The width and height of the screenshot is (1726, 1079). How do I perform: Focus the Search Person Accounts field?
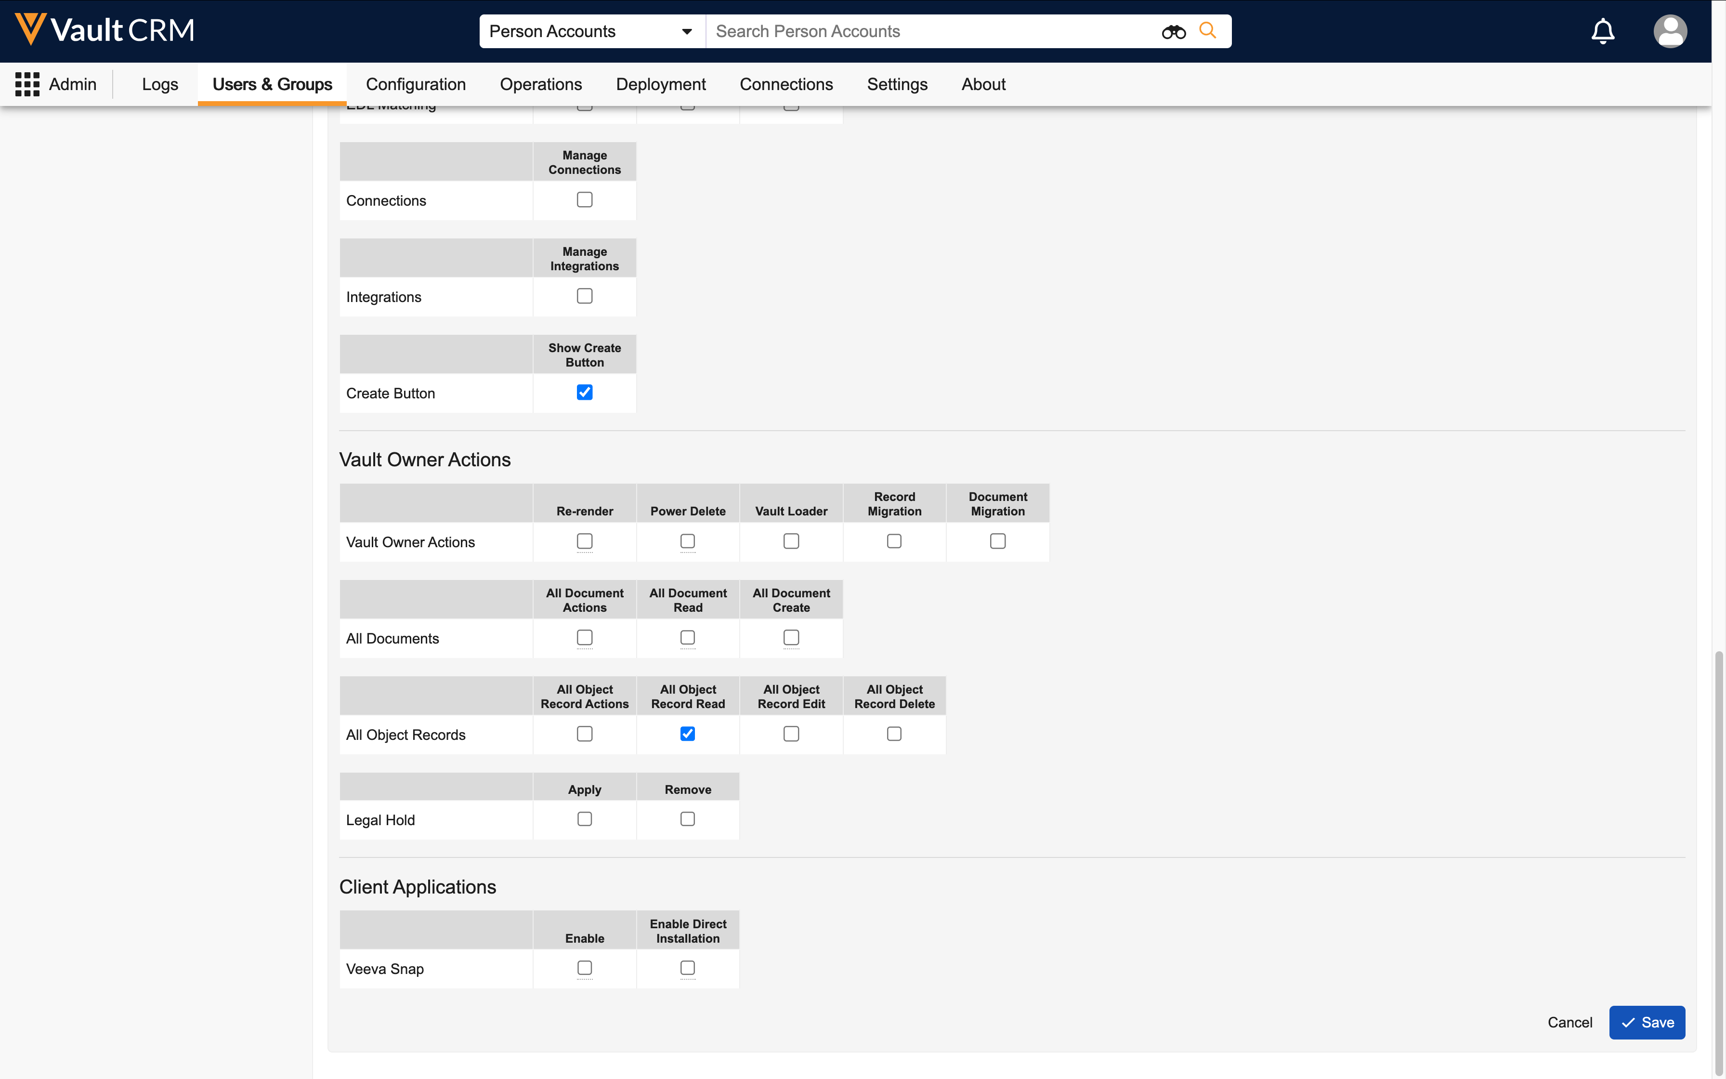pos(927,31)
